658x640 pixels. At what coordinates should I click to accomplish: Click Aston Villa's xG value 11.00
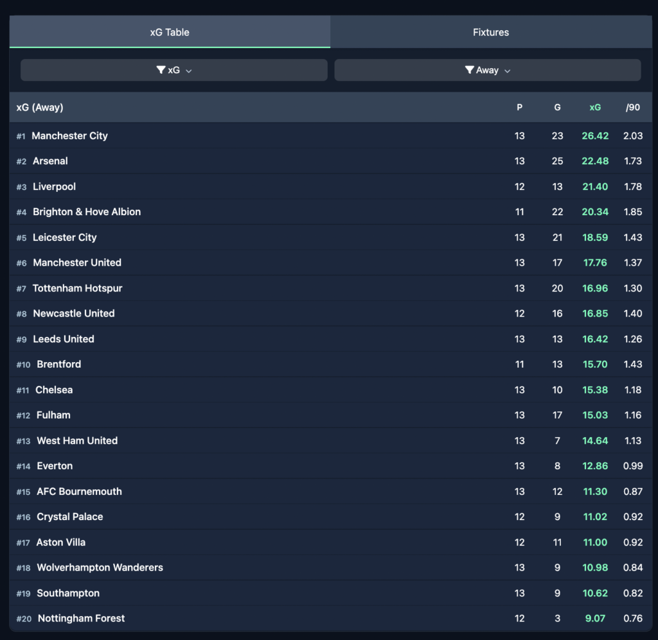(x=595, y=542)
